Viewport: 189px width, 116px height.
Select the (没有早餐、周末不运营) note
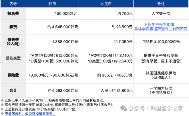click(161, 61)
